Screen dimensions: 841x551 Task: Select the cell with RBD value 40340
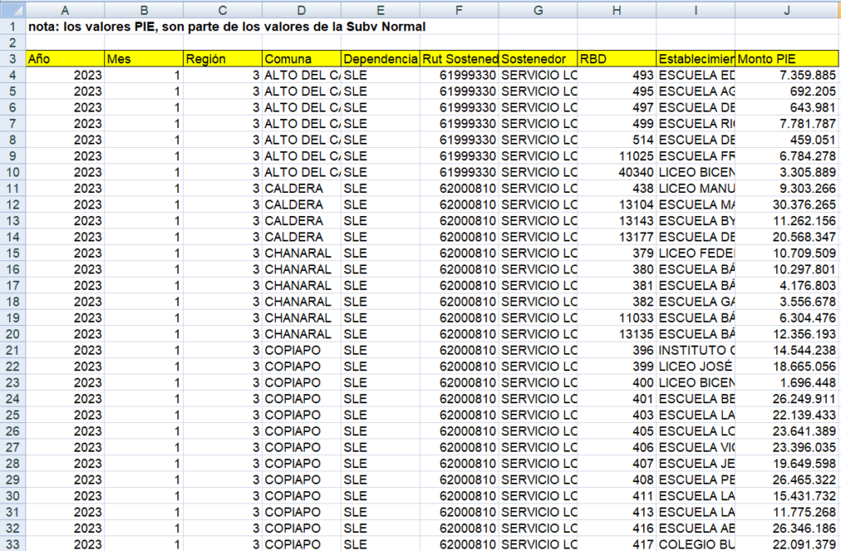pos(616,172)
